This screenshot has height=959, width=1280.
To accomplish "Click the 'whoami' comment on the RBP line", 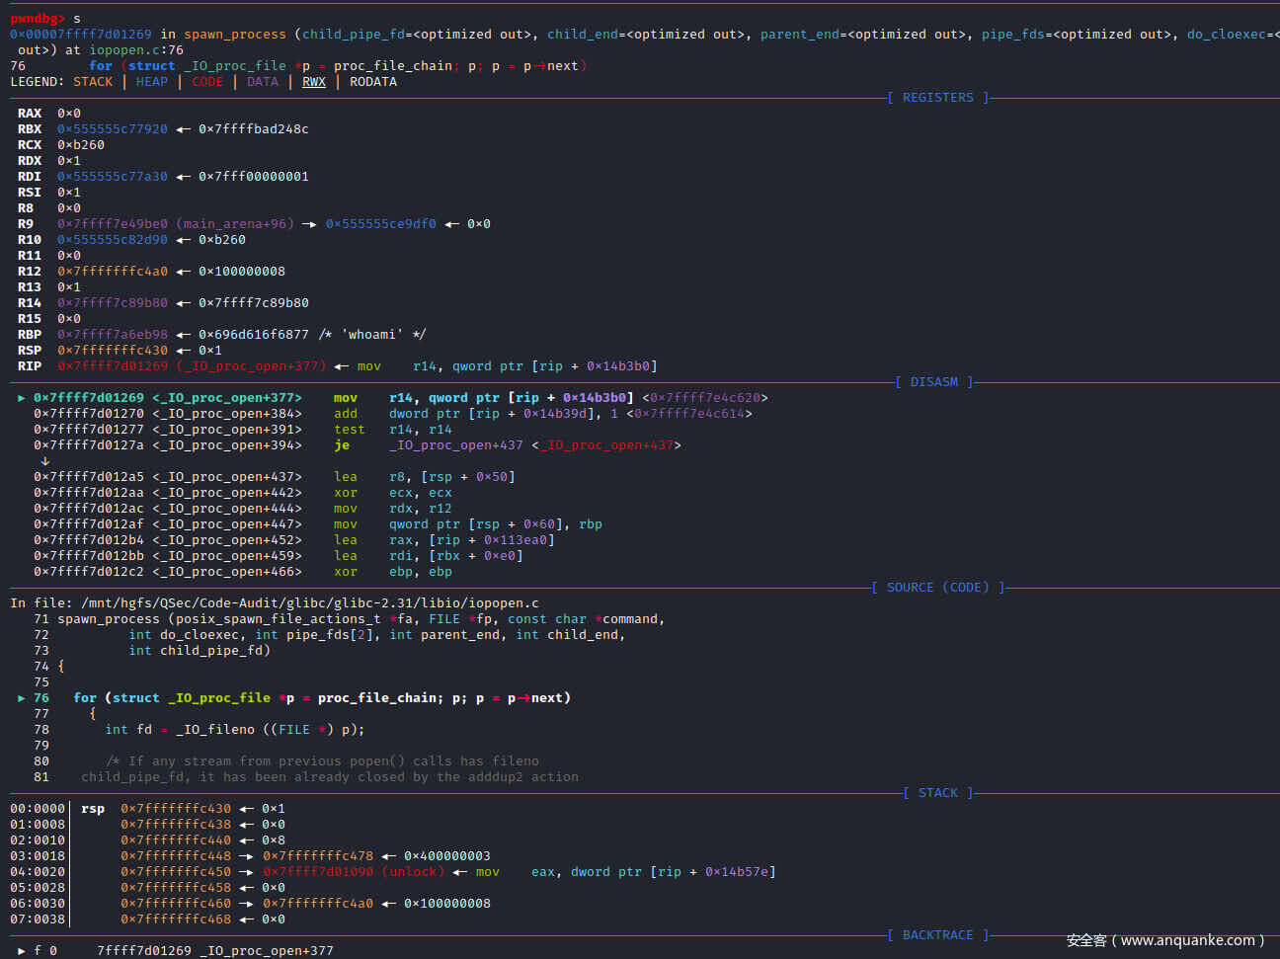I will tap(372, 335).
